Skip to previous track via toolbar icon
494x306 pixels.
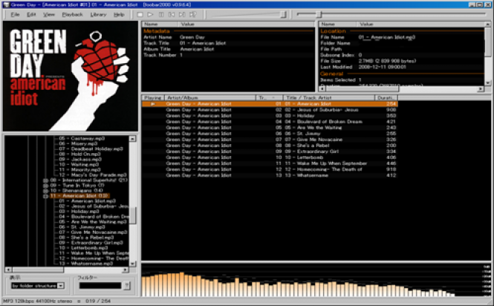[172, 15]
